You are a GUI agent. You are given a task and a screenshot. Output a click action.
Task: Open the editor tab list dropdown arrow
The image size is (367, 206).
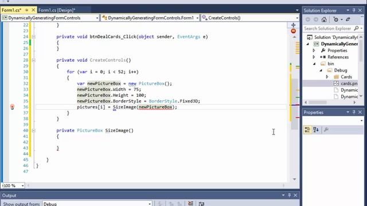[x=297, y=10]
